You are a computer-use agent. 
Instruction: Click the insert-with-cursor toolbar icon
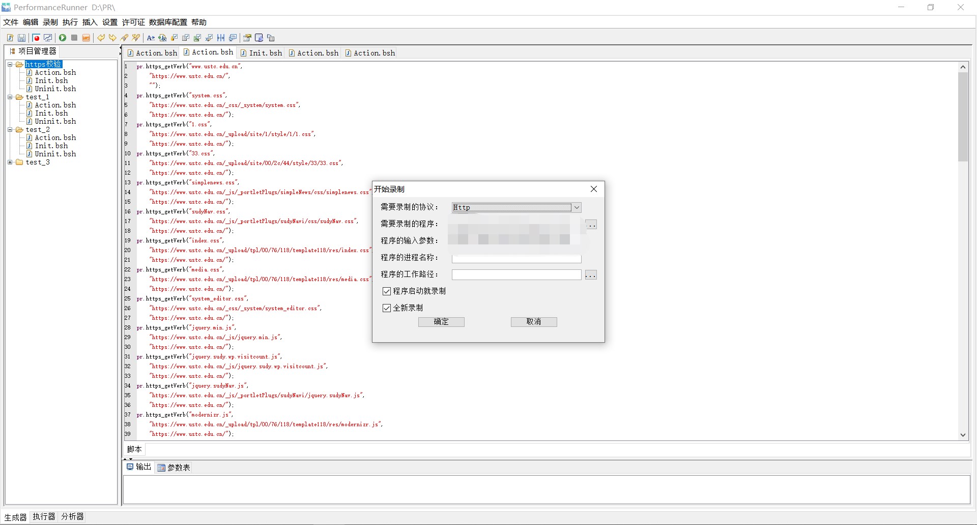[x=162, y=38]
